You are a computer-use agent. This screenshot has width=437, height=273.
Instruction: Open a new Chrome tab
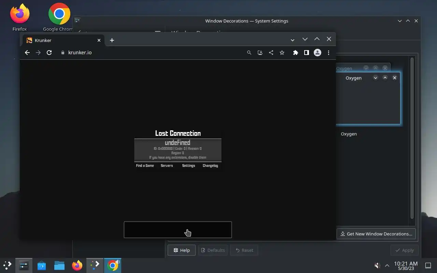pyautogui.click(x=112, y=40)
